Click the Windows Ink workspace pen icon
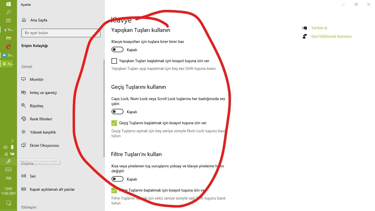 [9, 161]
